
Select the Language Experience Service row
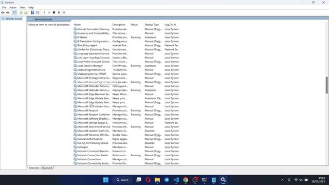(x=126, y=53)
